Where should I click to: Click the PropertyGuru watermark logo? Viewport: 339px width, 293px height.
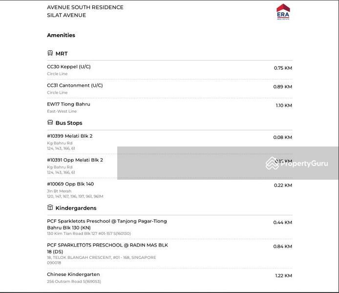[x=297, y=163]
